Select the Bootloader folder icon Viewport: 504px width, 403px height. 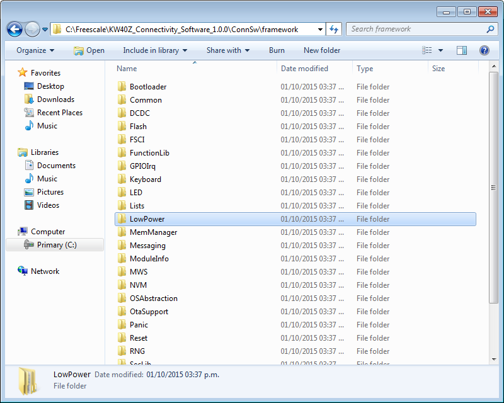click(x=122, y=86)
